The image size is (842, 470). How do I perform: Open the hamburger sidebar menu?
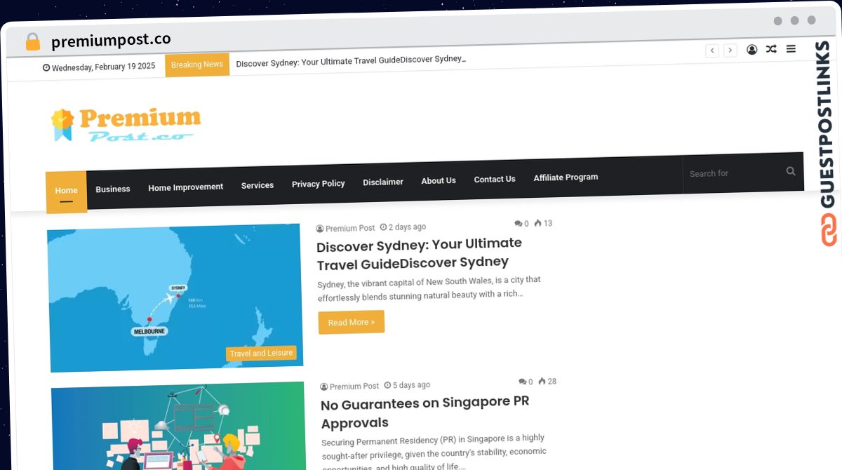click(791, 49)
